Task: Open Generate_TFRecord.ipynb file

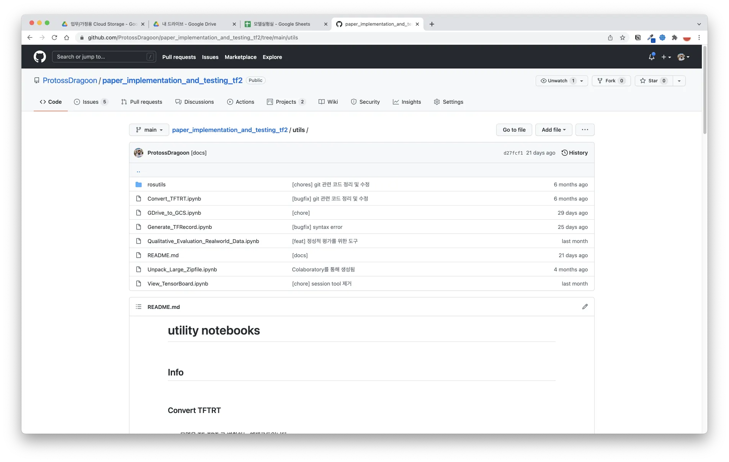Action: click(180, 227)
